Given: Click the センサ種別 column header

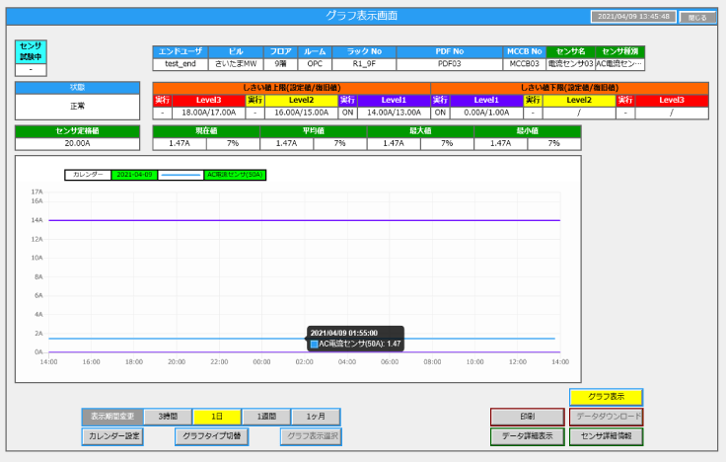Looking at the screenshot, I should coord(620,51).
